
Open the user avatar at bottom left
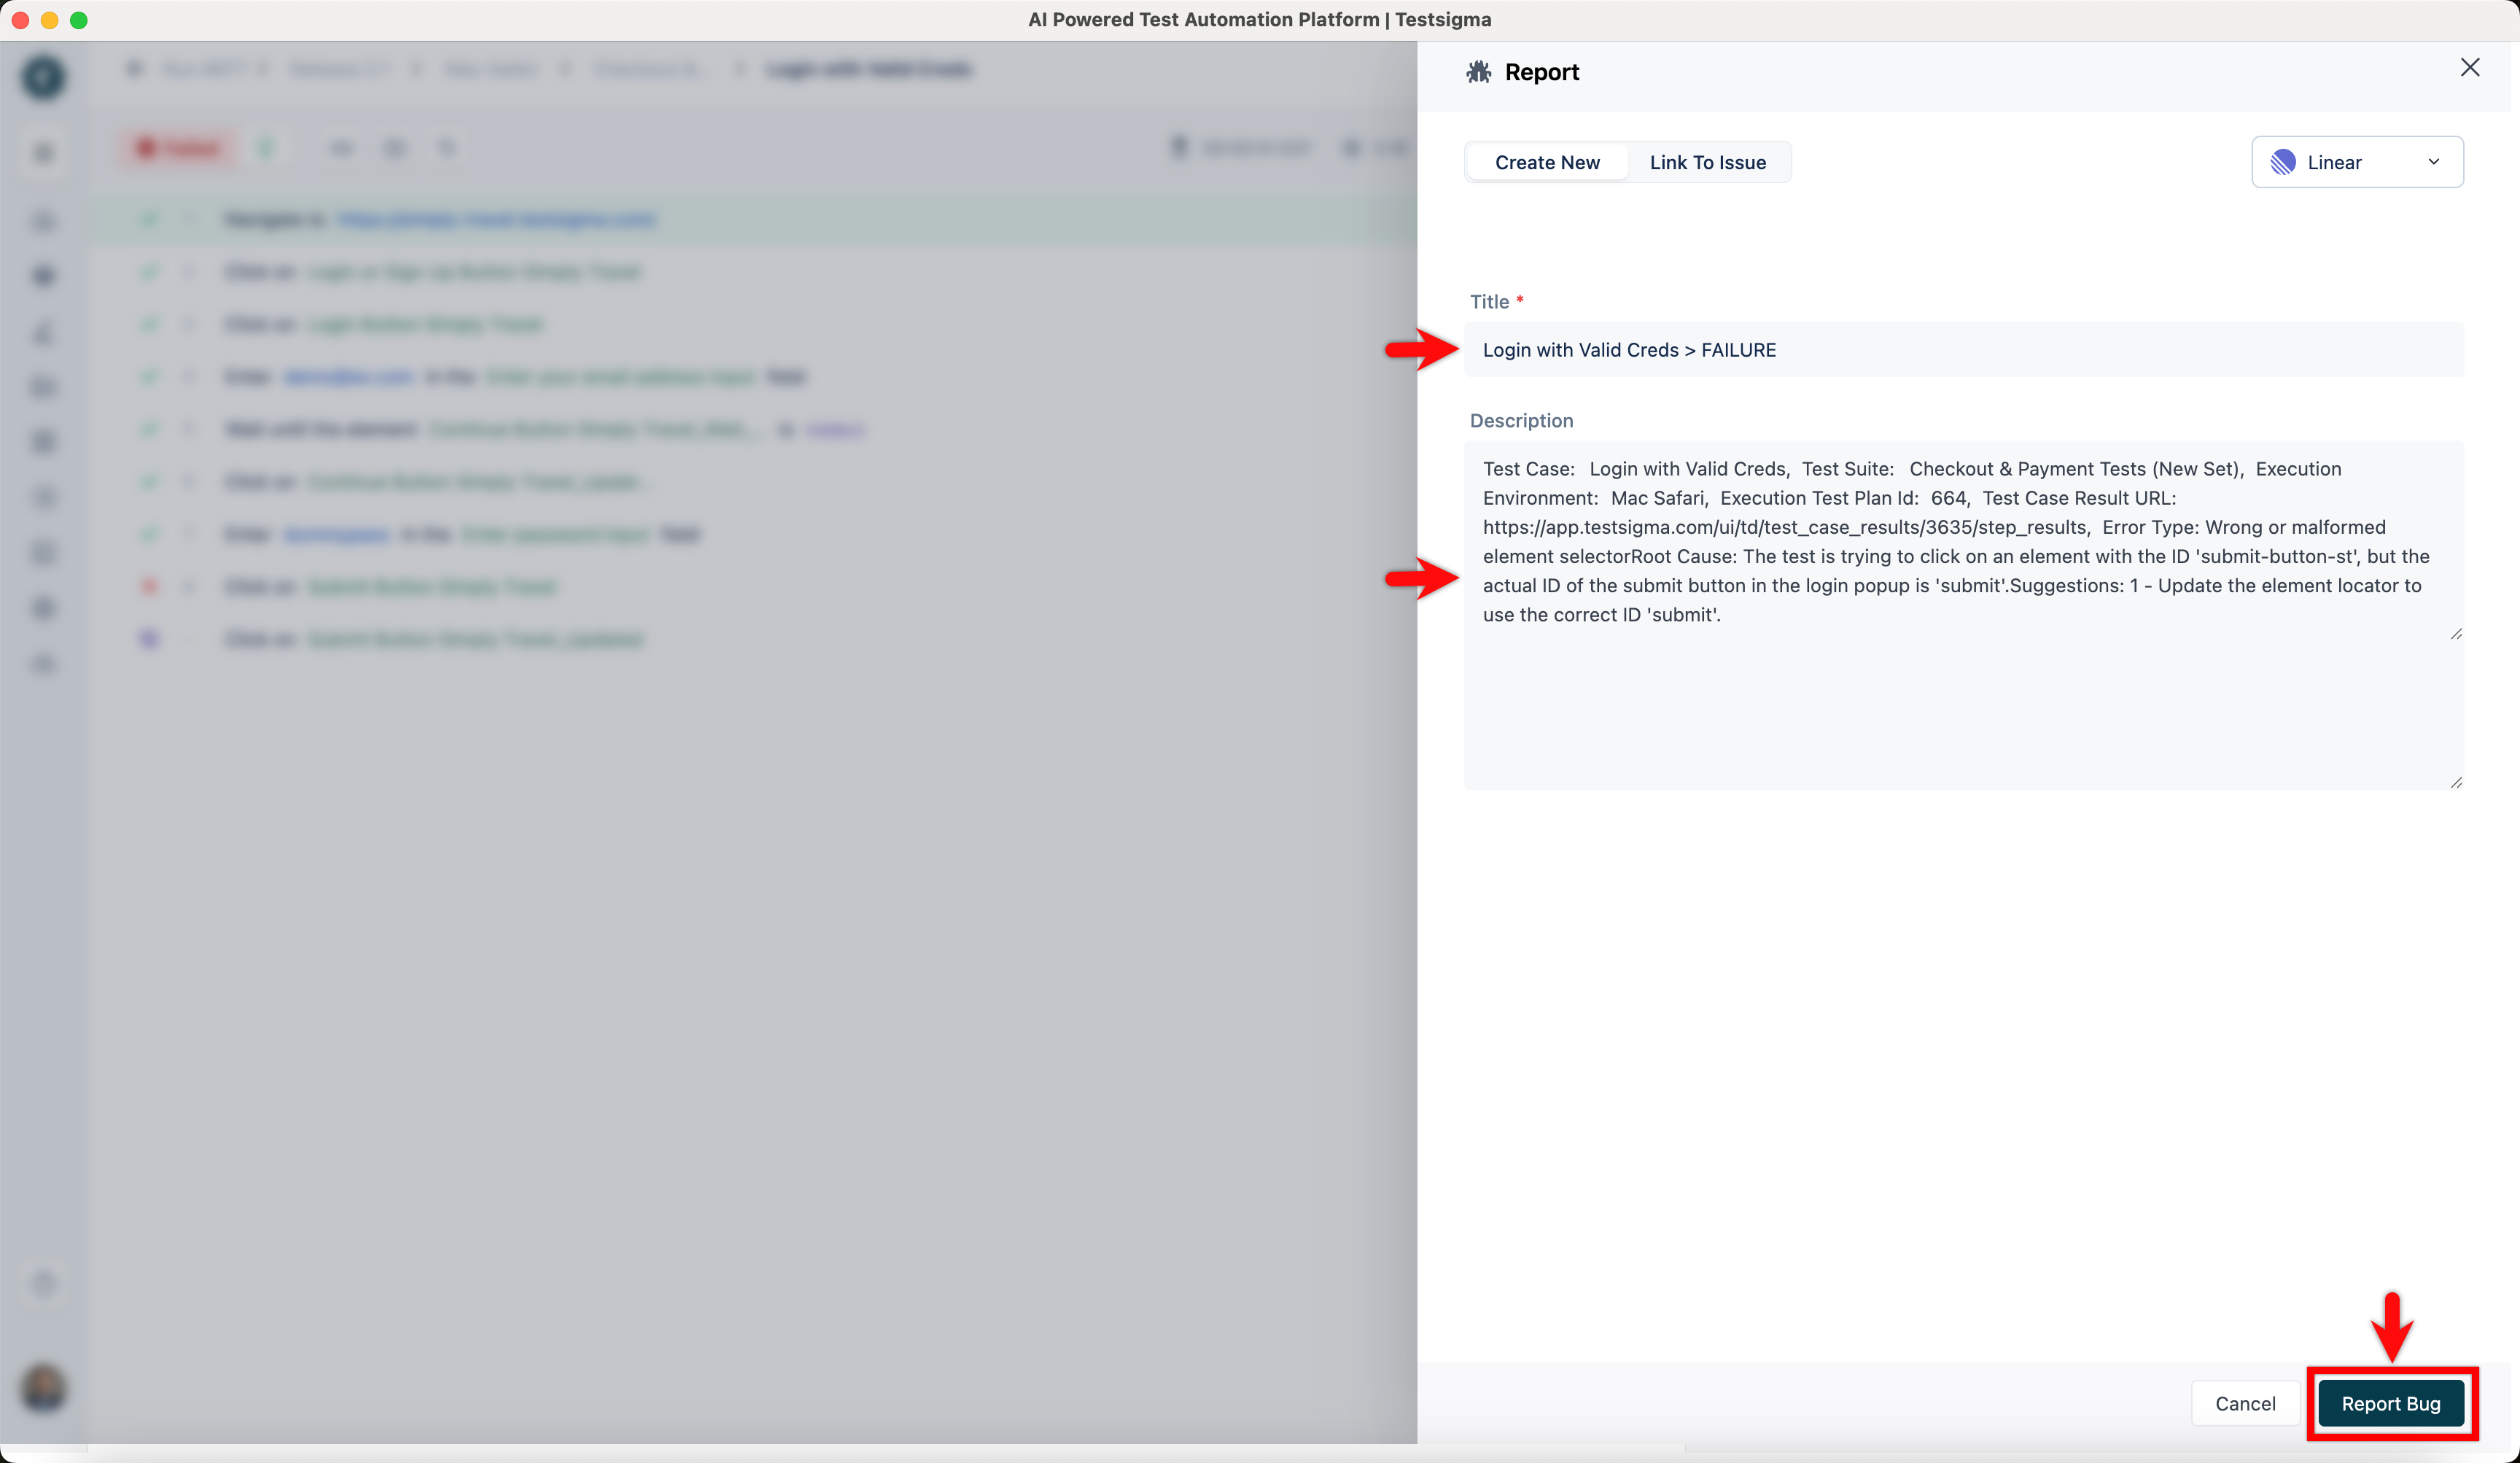coord(44,1388)
